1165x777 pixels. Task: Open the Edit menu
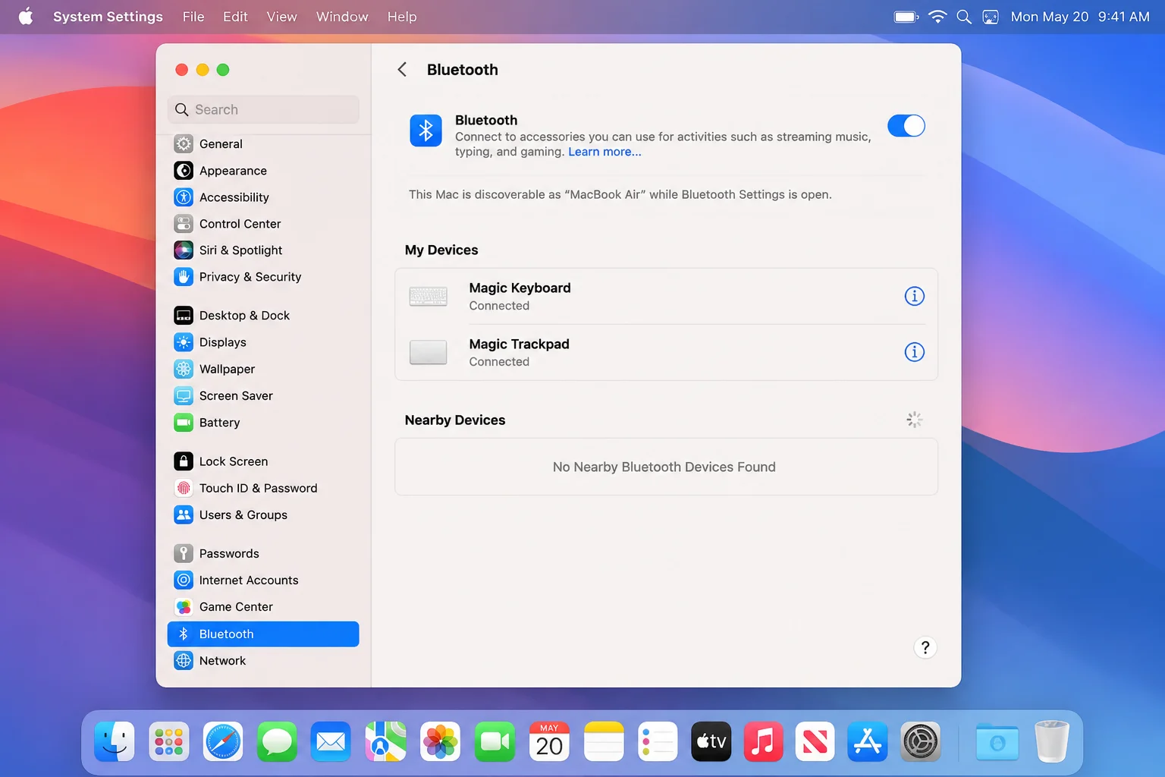click(x=235, y=17)
